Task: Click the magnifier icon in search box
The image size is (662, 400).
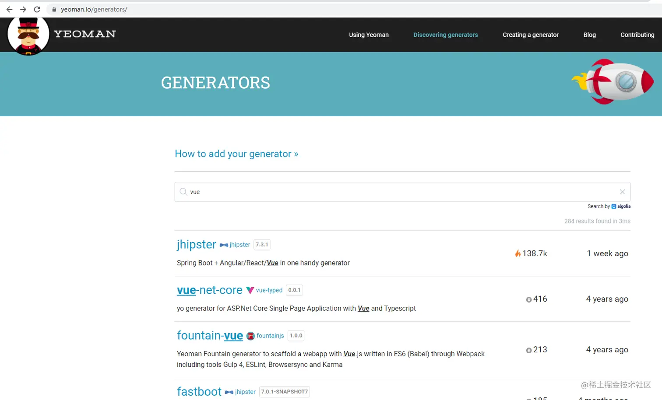Action: pyautogui.click(x=183, y=192)
